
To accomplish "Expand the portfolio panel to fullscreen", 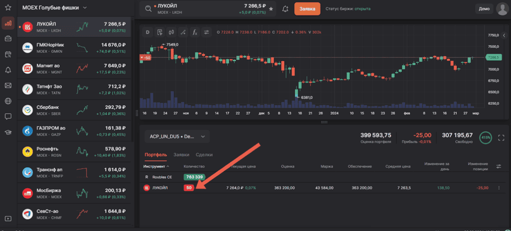I will point(501,138).
